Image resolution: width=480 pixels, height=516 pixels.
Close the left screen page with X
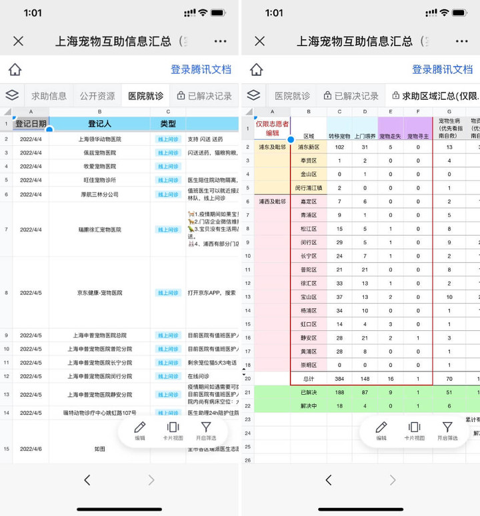pos(19,41)
